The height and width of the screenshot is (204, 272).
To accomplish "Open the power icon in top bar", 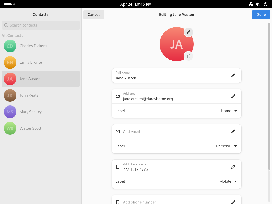I will (x=266, y=4).
